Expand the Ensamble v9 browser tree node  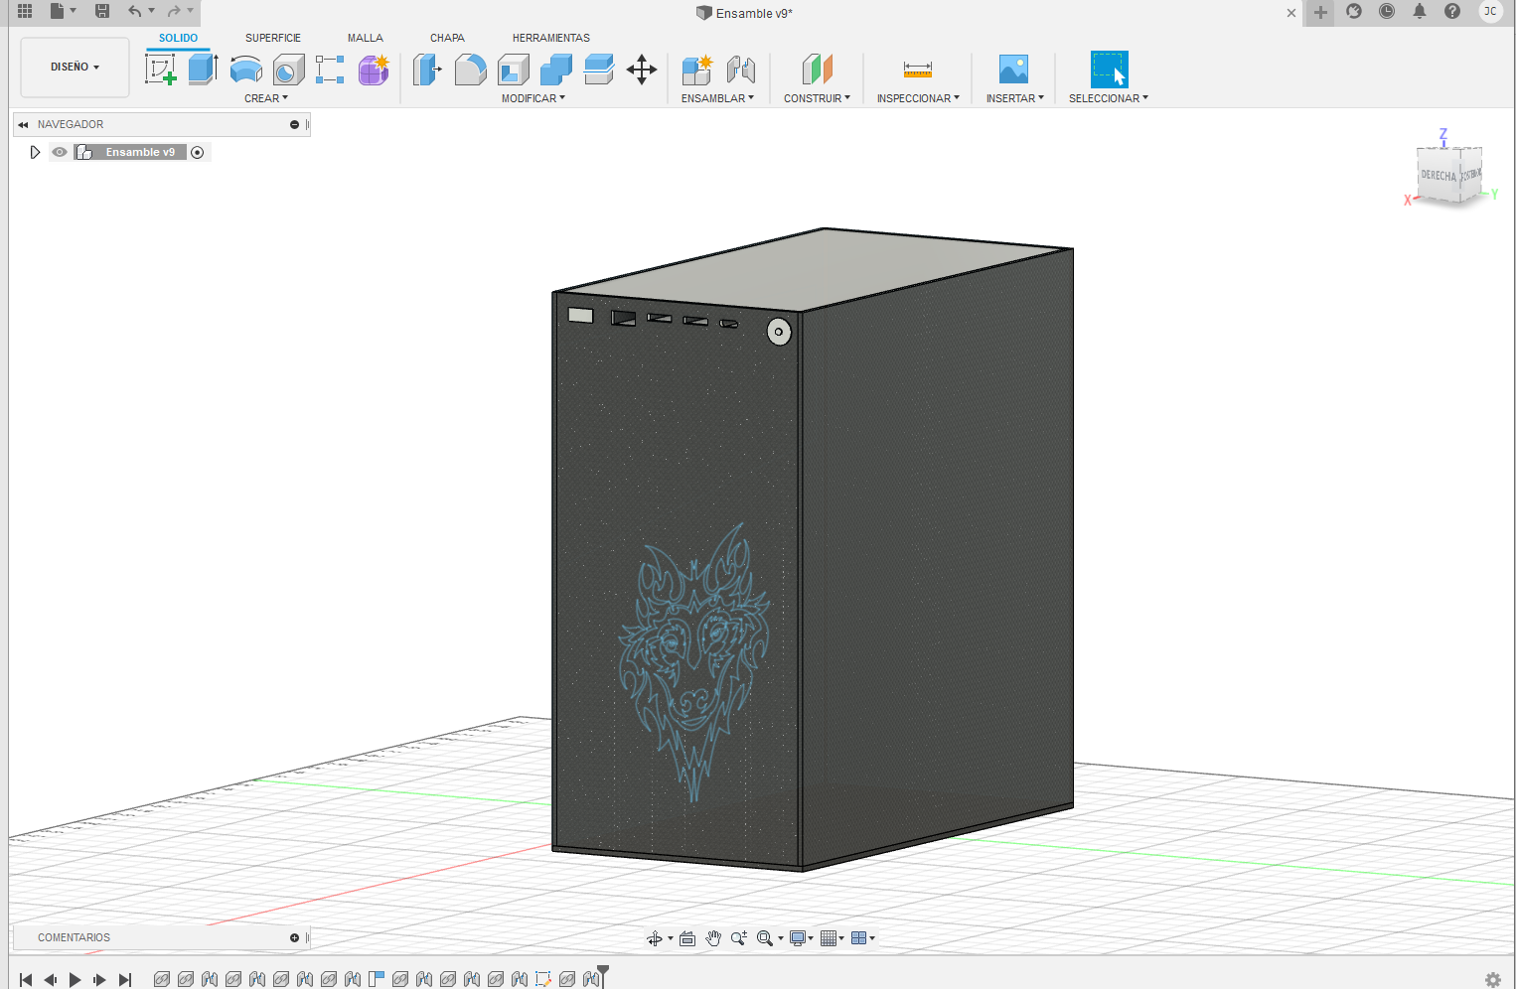(35, 152)
